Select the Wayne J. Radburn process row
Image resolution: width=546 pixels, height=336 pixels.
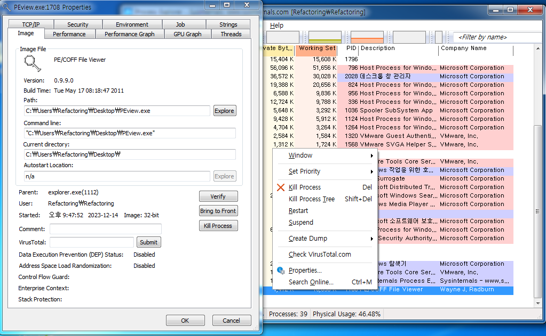tap(388, 290)
